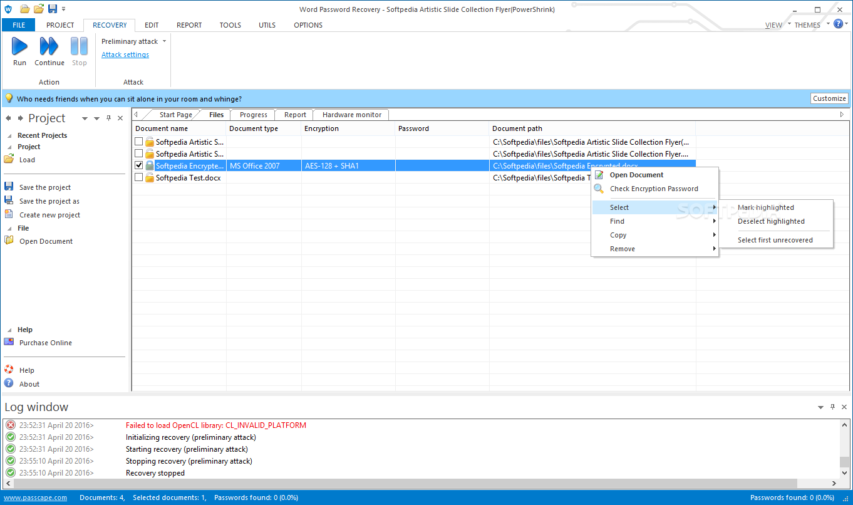Click the plain open-folder icon in title bar

25,9
